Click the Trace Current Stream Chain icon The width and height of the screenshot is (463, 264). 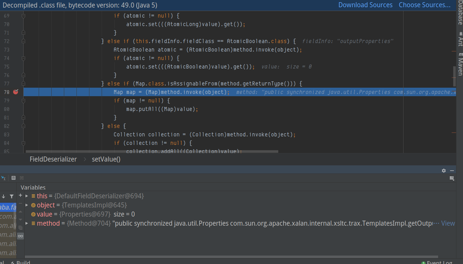(22, 178)
